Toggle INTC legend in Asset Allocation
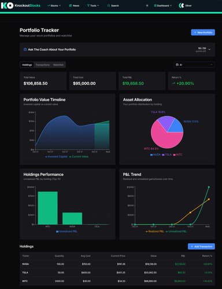 (x=177, y=155)
